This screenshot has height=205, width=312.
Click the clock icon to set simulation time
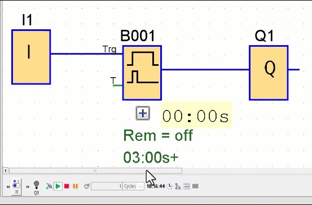pyautogui.click(x=169, y=186)
